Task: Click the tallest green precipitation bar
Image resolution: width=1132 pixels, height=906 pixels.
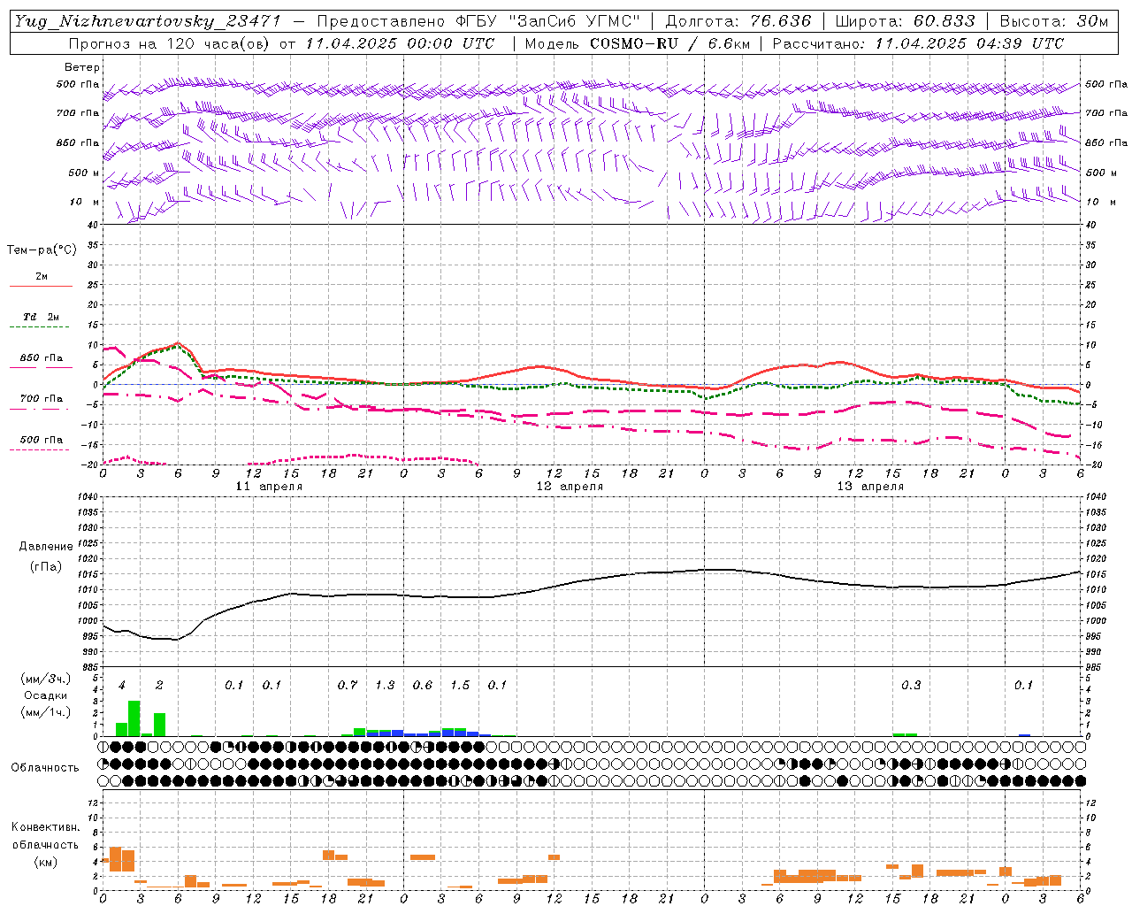Action: [134, 718]
